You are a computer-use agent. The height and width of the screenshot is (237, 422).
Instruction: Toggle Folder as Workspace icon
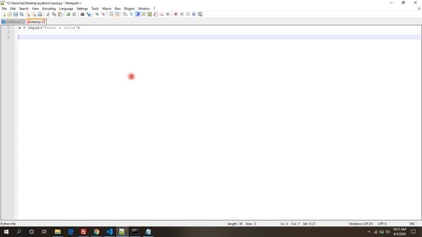tap(162, 14)
